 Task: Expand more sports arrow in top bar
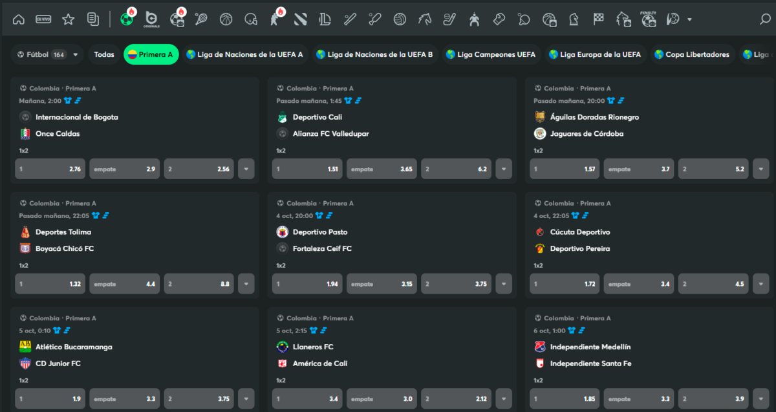(689, 19)
